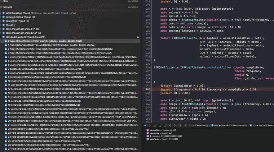
Task: Click the JUCE Message Thread icon
Action: click(4, 13)
